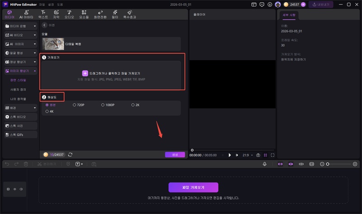Toggle the purple magnetic snap icon
Screen dimensions: 362x214
pyautogui.click(x=291, y=164)
